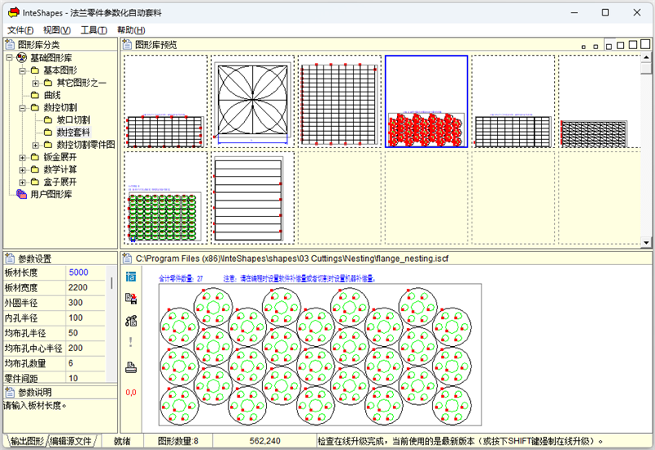Select the green circles nesting thumbnail

[x=165, y=198]
